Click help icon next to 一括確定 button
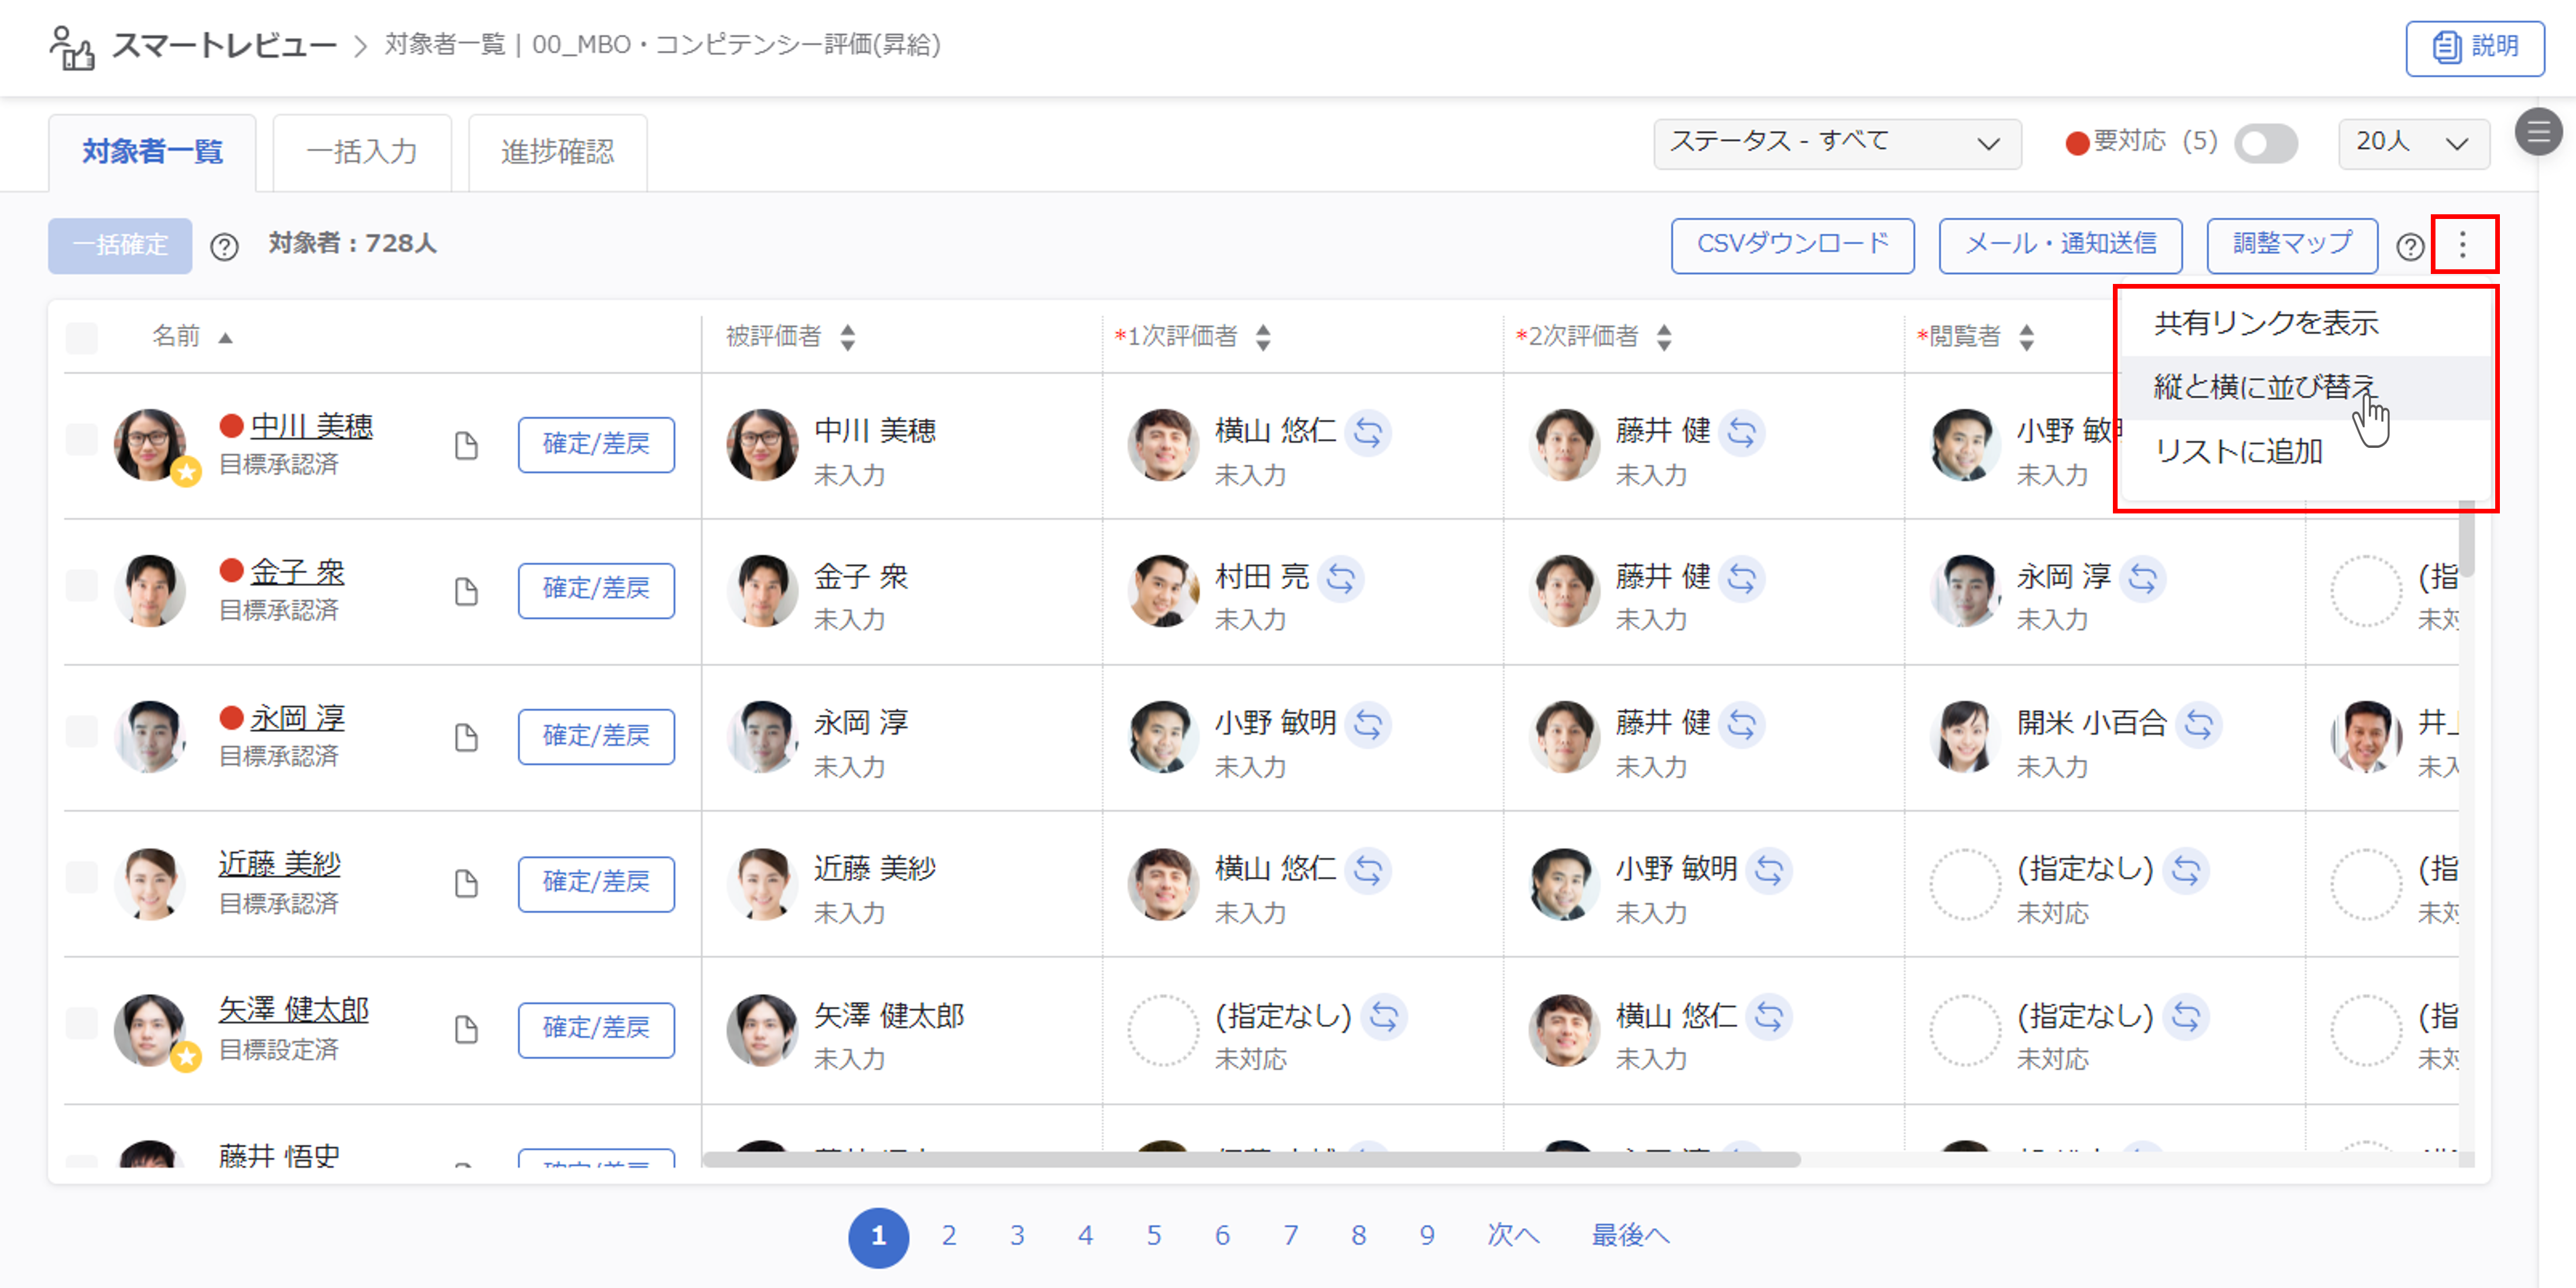Viewport: 2576px width, 1288px height. pos(224,246)
